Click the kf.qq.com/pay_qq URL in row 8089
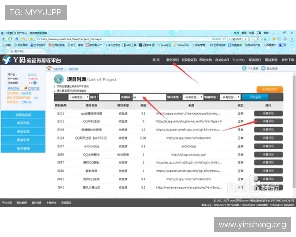This screenshot has width=296, height=237. pyautogui.click(x=188, y=155)
